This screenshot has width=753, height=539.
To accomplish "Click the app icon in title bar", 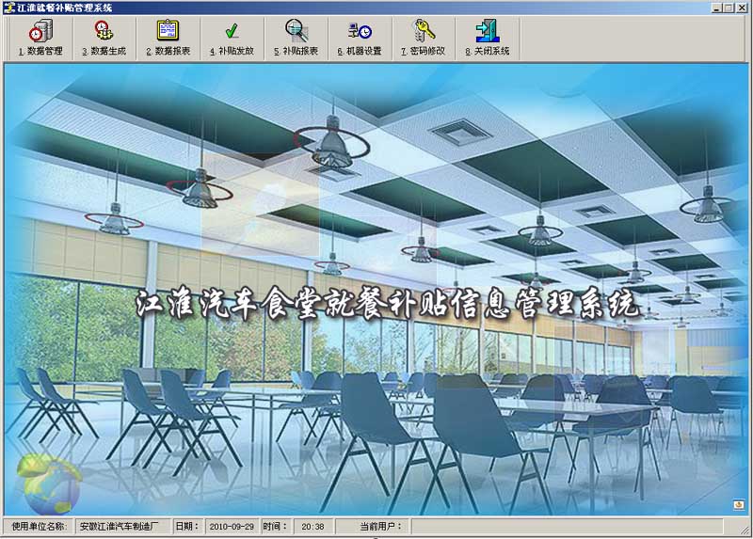I will click(9, 8).
